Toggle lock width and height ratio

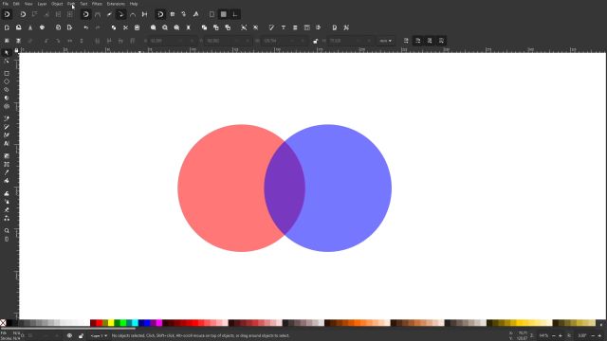coord(316,41)
